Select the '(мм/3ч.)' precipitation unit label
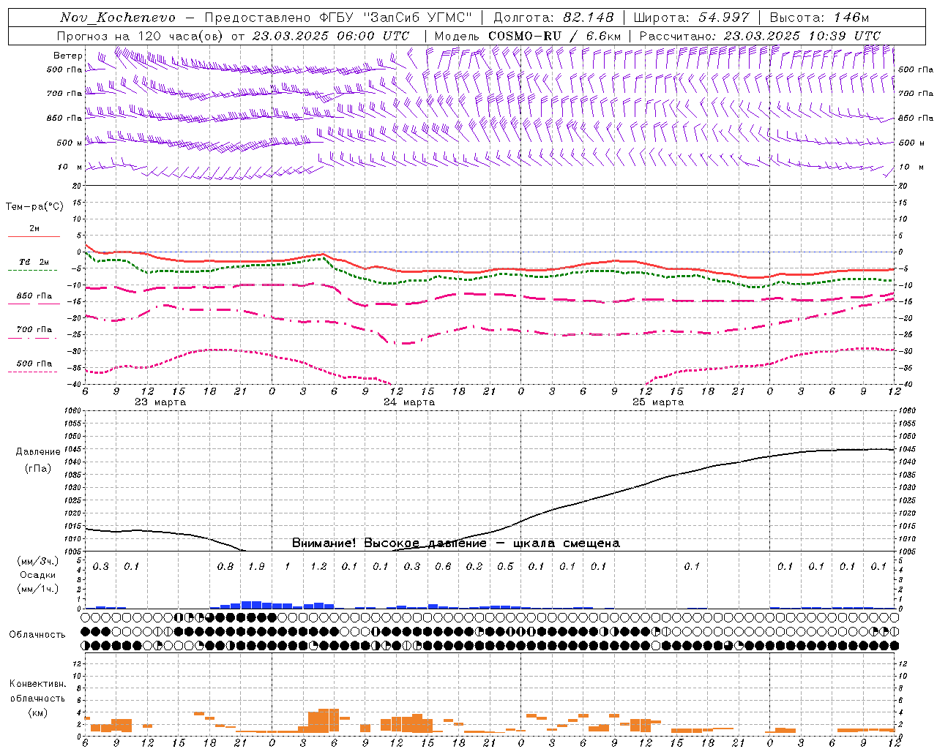Viewport: 937px width, 749px height. [x=38, y=561]
